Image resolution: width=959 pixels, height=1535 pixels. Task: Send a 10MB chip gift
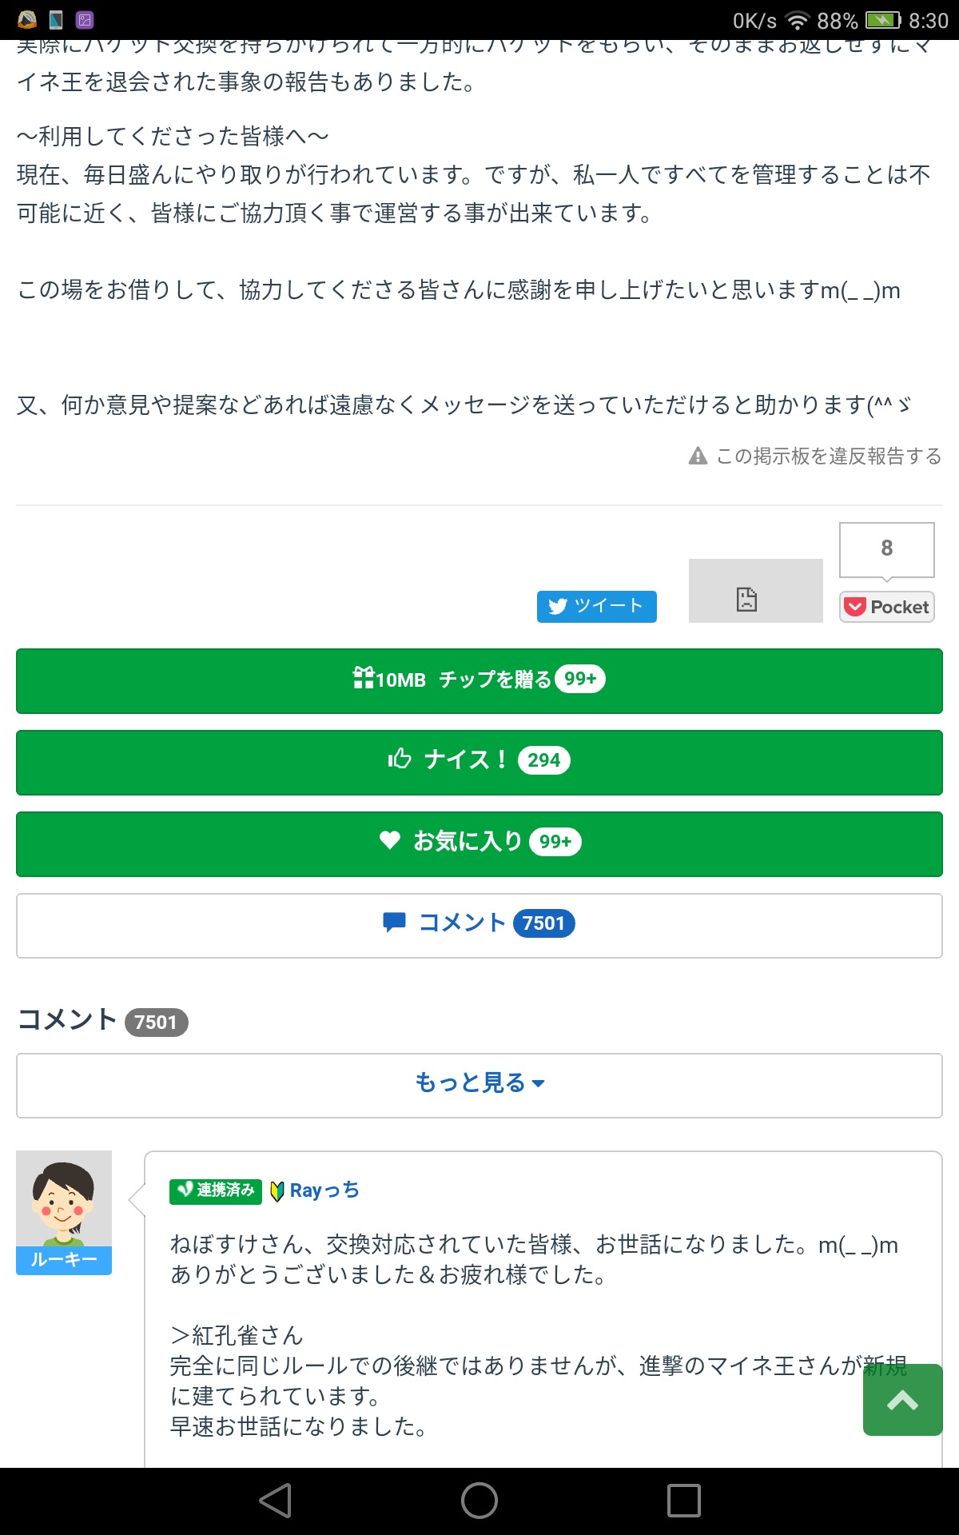tap(479, 680)
